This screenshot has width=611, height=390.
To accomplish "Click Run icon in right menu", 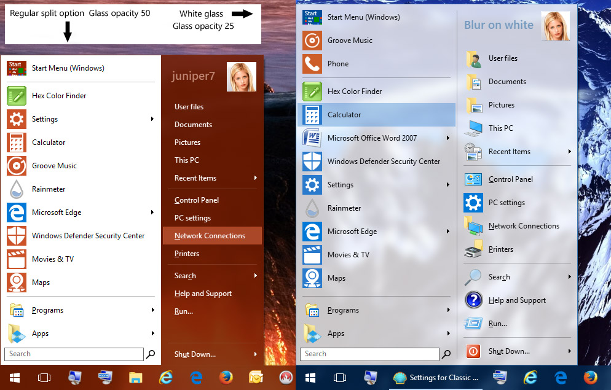I will coord(473,324).
